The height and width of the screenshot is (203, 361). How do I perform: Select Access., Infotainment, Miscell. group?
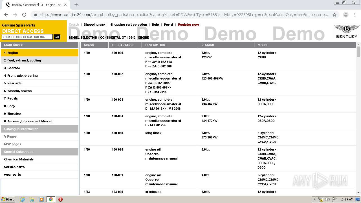39,121
